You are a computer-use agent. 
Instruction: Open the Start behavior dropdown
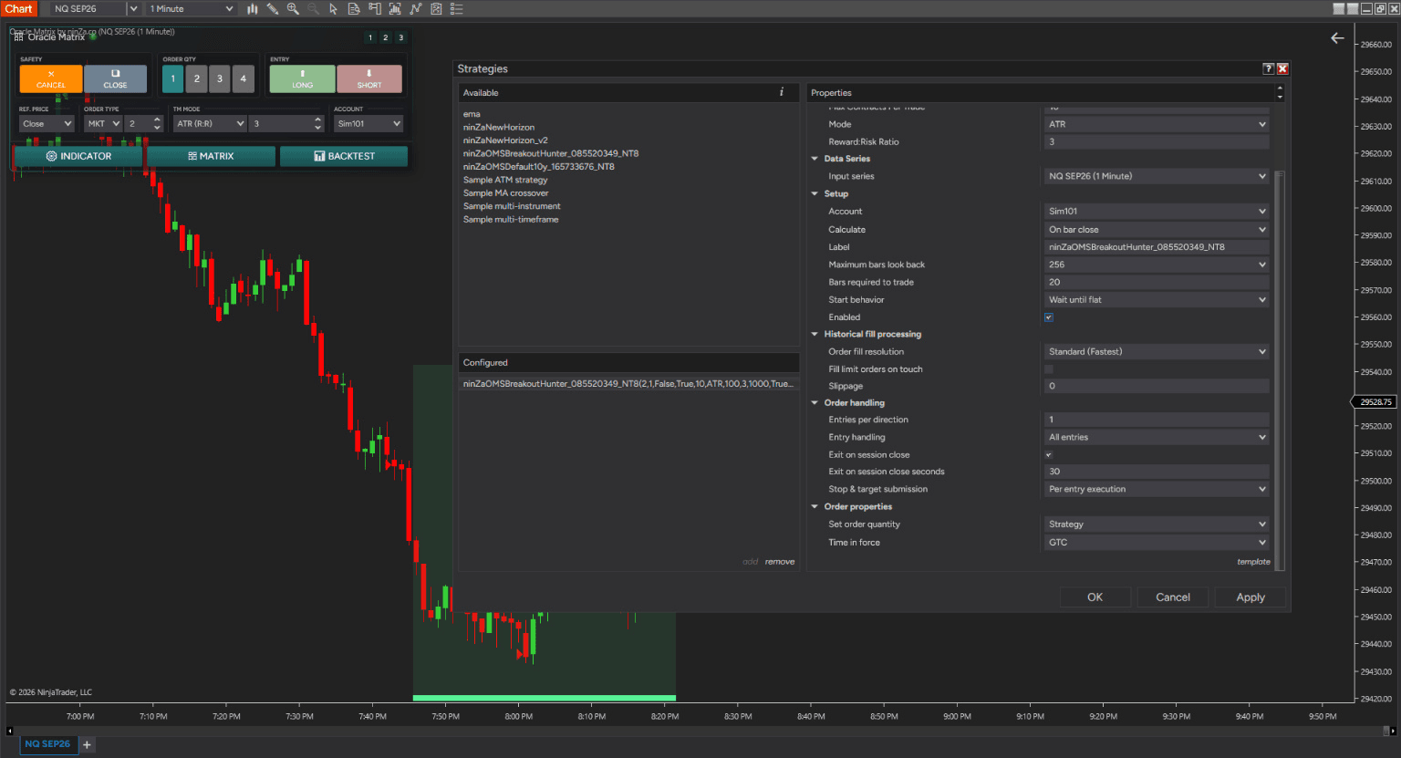tap(1157, 299)
